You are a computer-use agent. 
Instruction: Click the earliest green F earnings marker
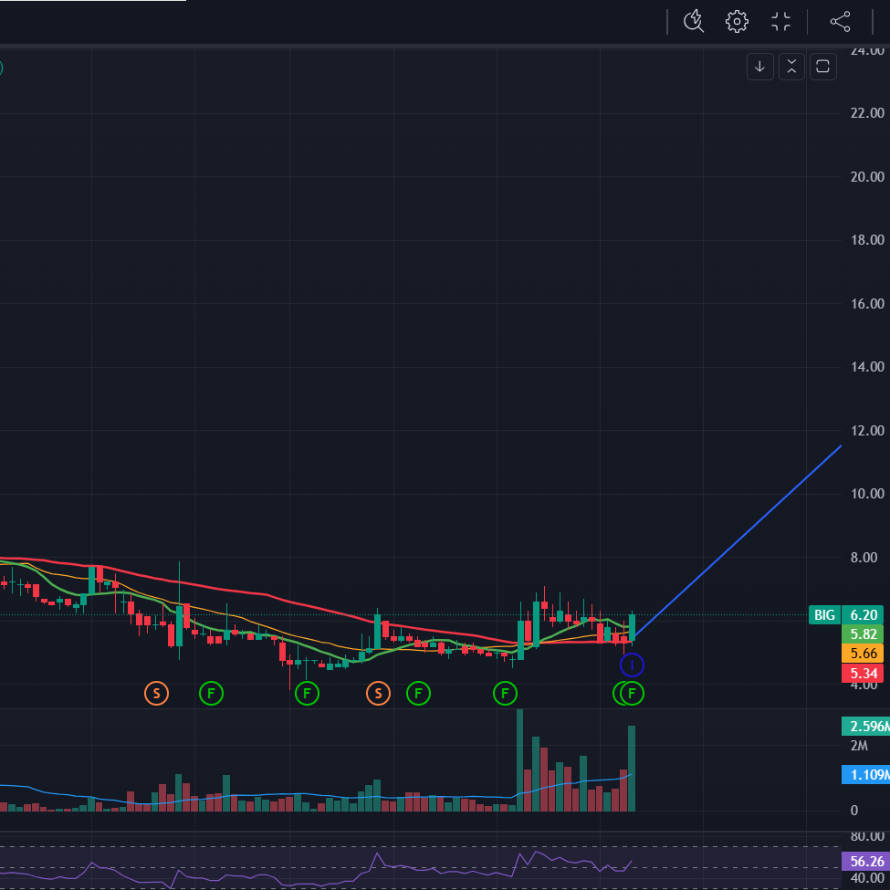[211, 693]
